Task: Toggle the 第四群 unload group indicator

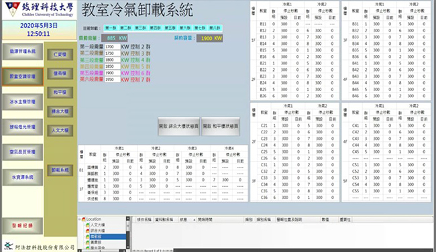Action: click(x=156, y=28)
